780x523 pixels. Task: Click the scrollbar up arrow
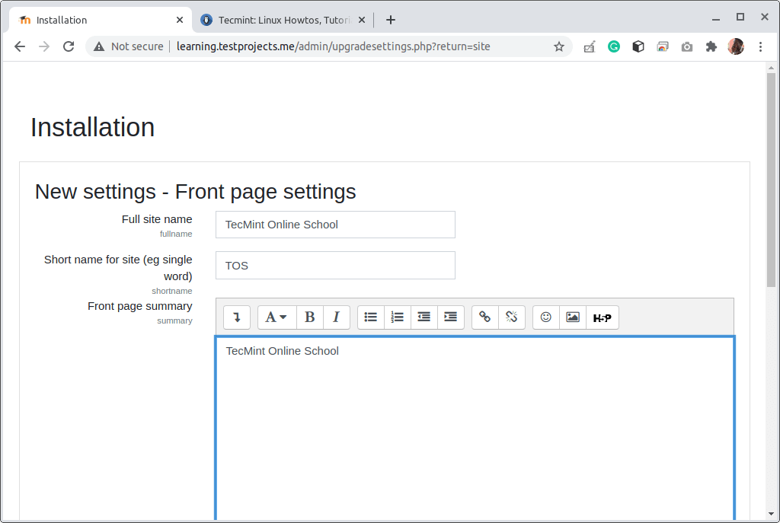pyautogui.click(x=771, y=68)
